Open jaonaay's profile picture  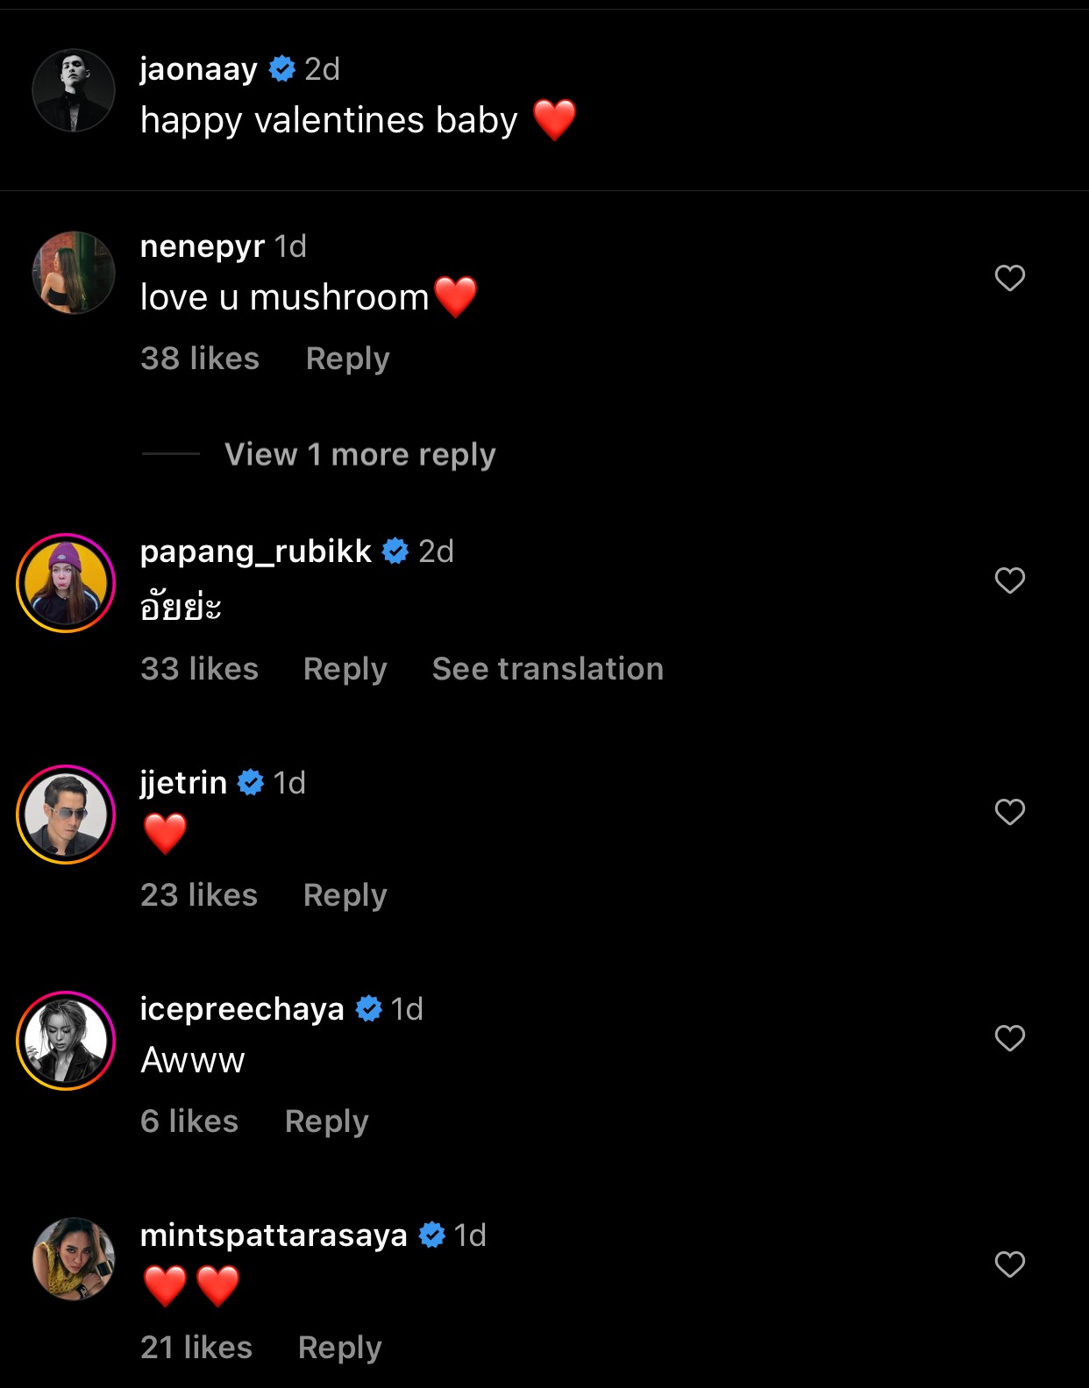(x=74, y=90)
